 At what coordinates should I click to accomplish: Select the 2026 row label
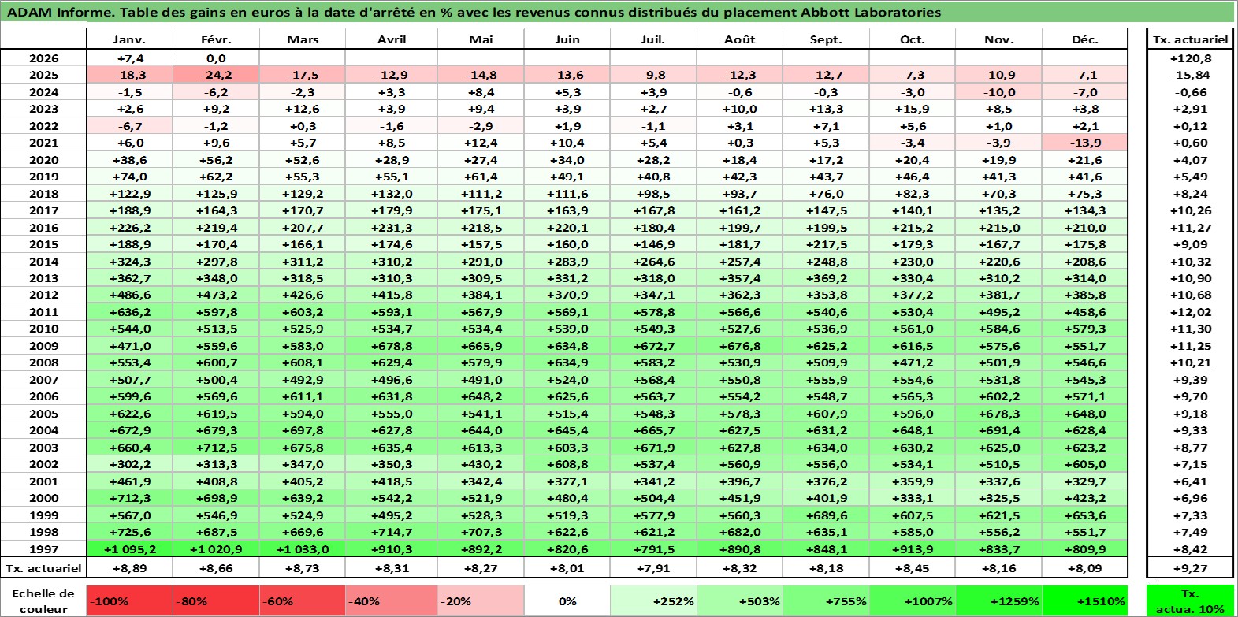point(44,58)
